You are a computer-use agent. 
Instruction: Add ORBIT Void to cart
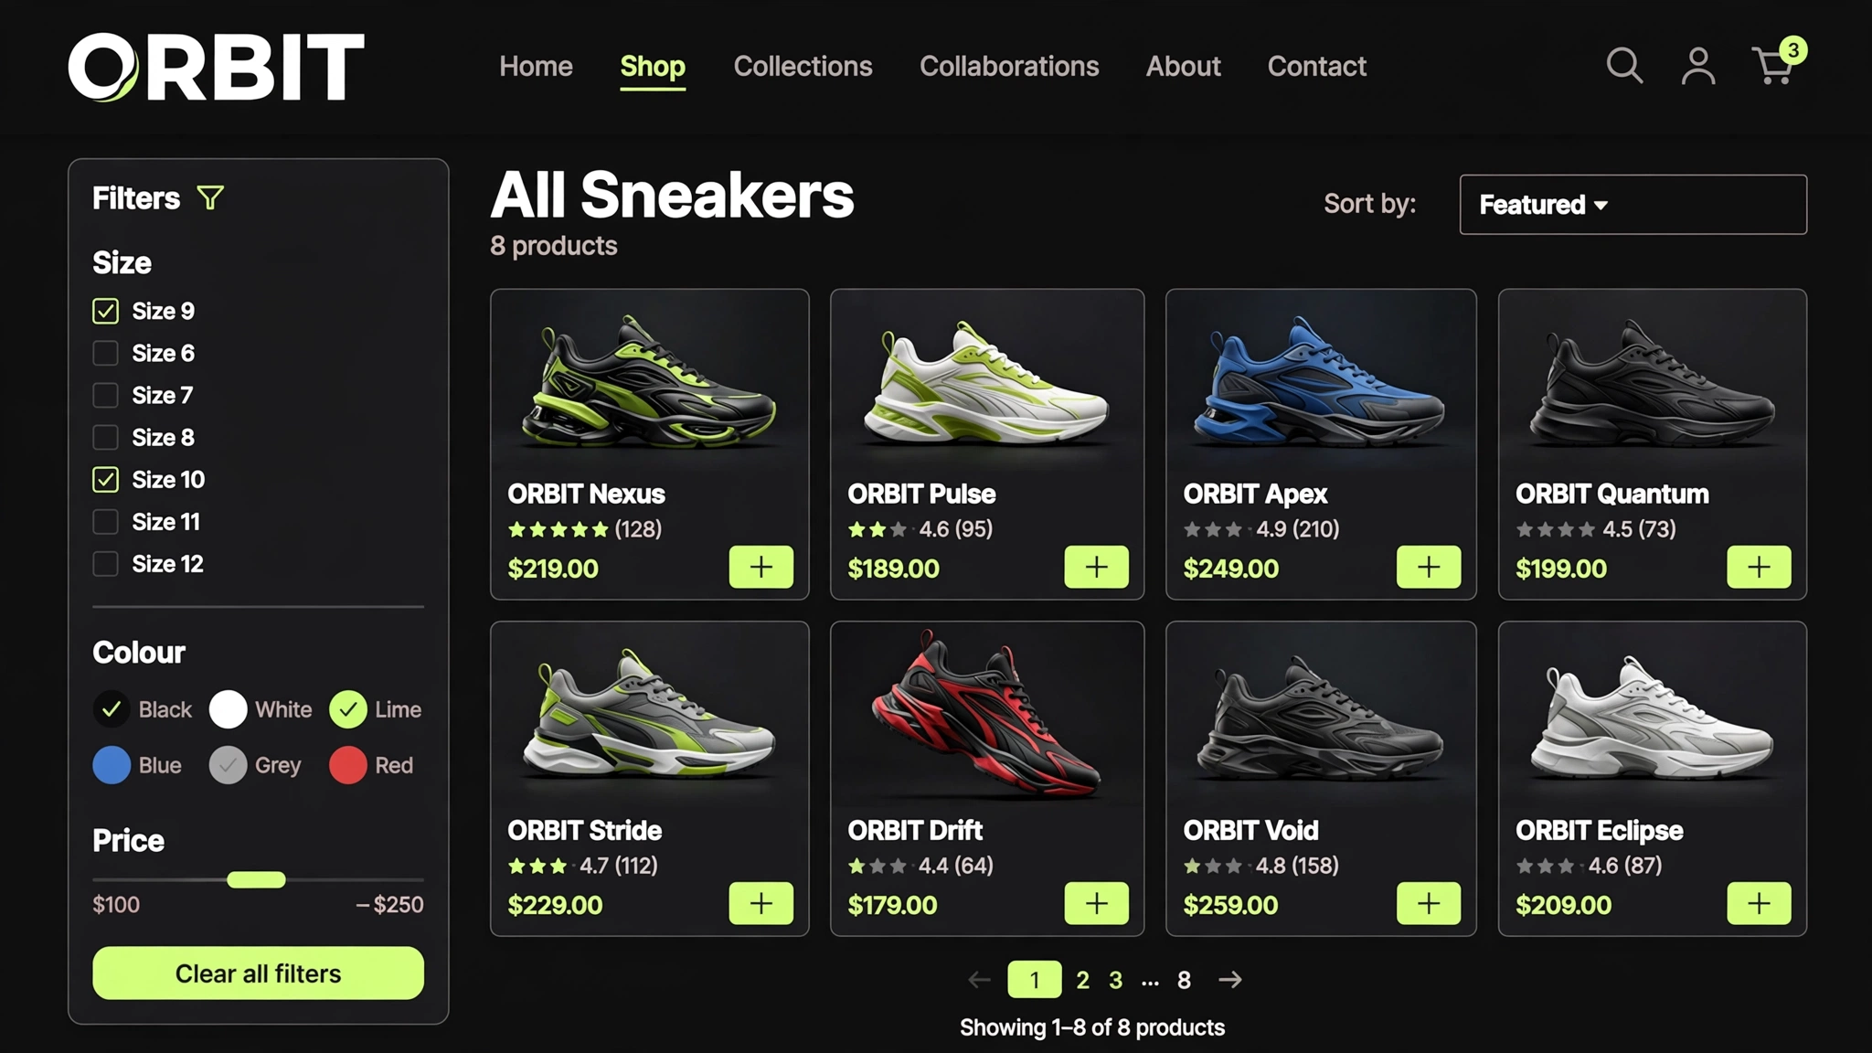[1429, 903]
